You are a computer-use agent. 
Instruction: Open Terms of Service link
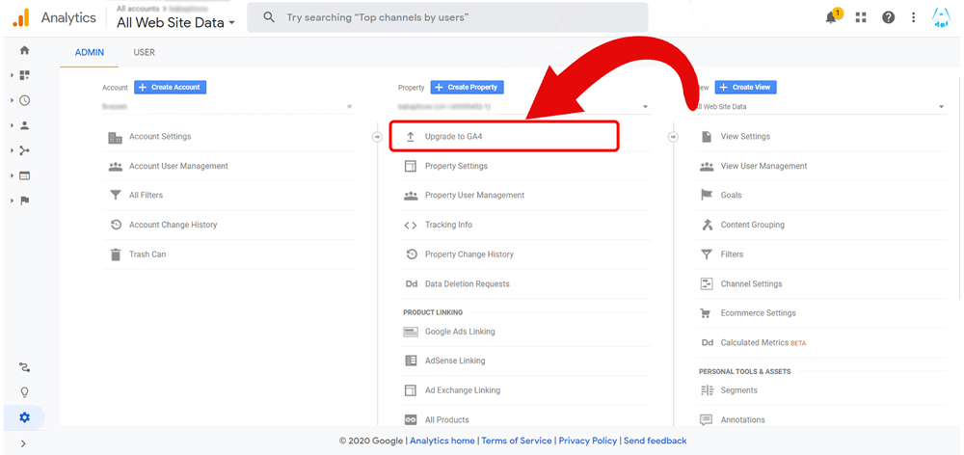[517, 441]
